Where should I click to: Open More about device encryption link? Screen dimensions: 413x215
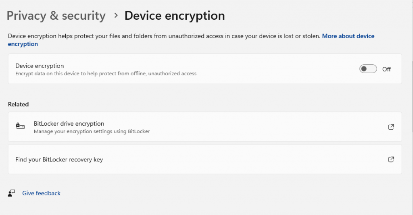coord(348,36)
